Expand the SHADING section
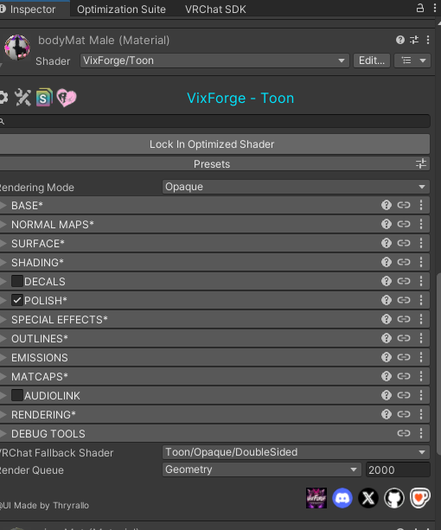The width and height of the screenshot is (441, 530). 3,262
